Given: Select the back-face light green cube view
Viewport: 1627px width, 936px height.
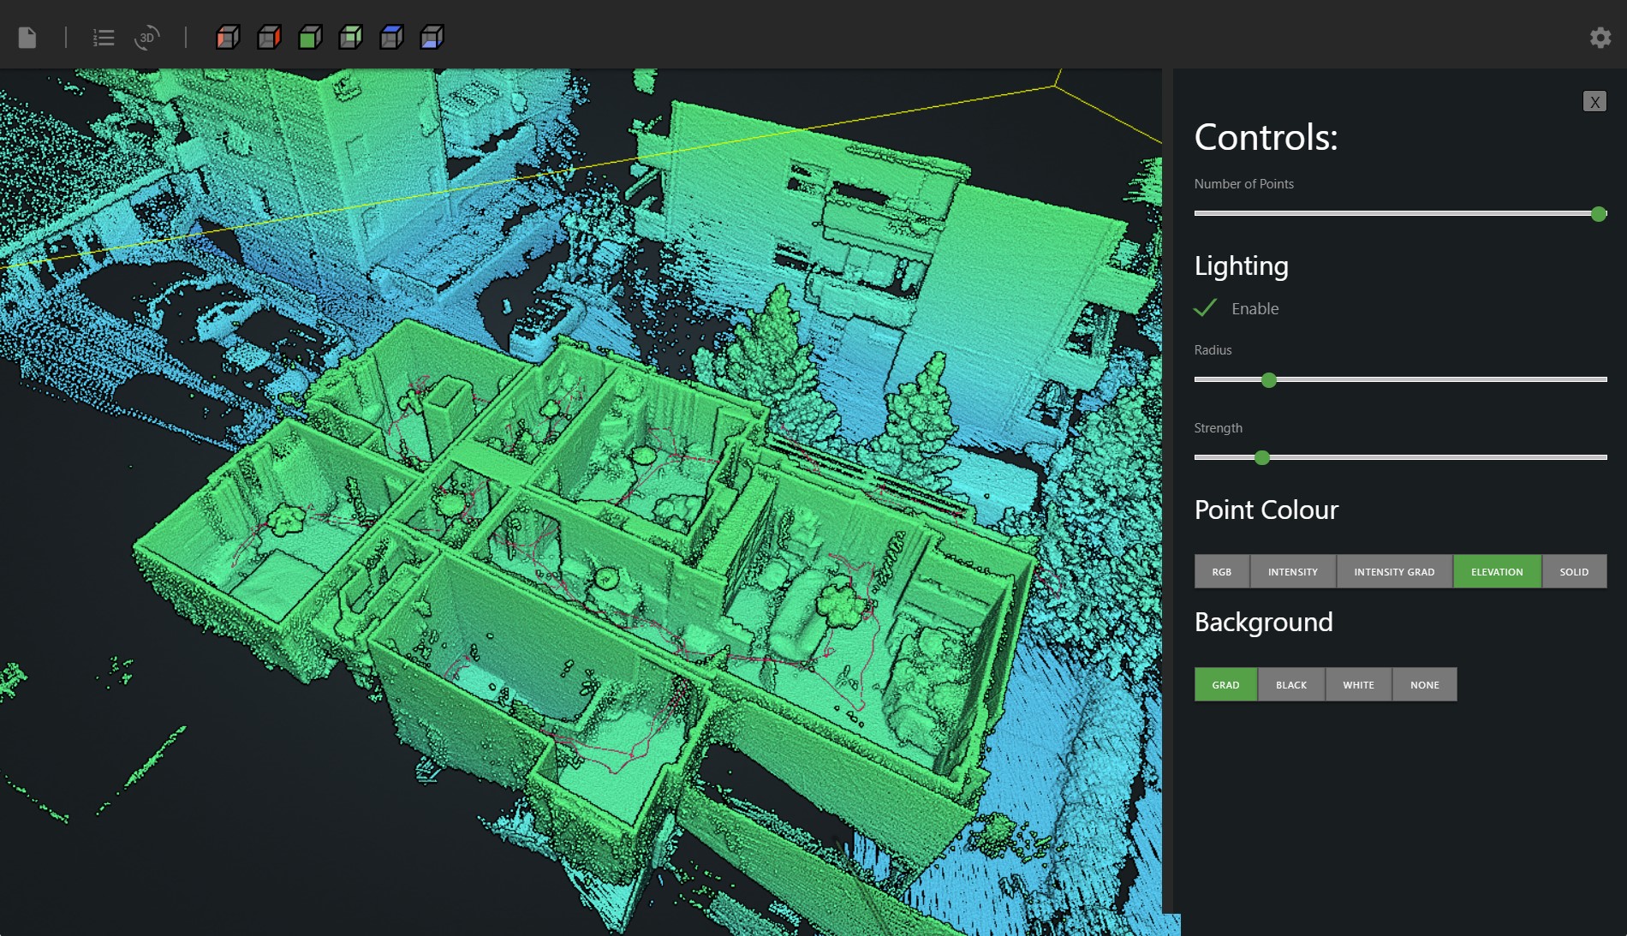Looking at the screenshot, I should pos(350,38).
